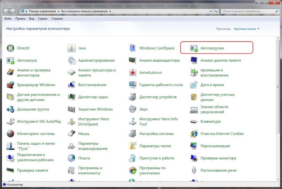Image resolution: width=282 pixels, height=189 pixels.
Task: Click the Очистка Internet Cookies IE icon
Action: pos(194,134)
